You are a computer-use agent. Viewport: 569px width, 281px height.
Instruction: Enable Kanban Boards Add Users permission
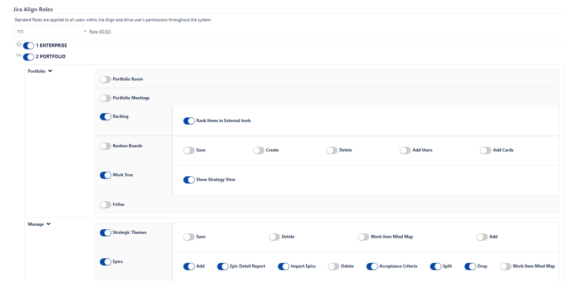click(x=406, y=151)
